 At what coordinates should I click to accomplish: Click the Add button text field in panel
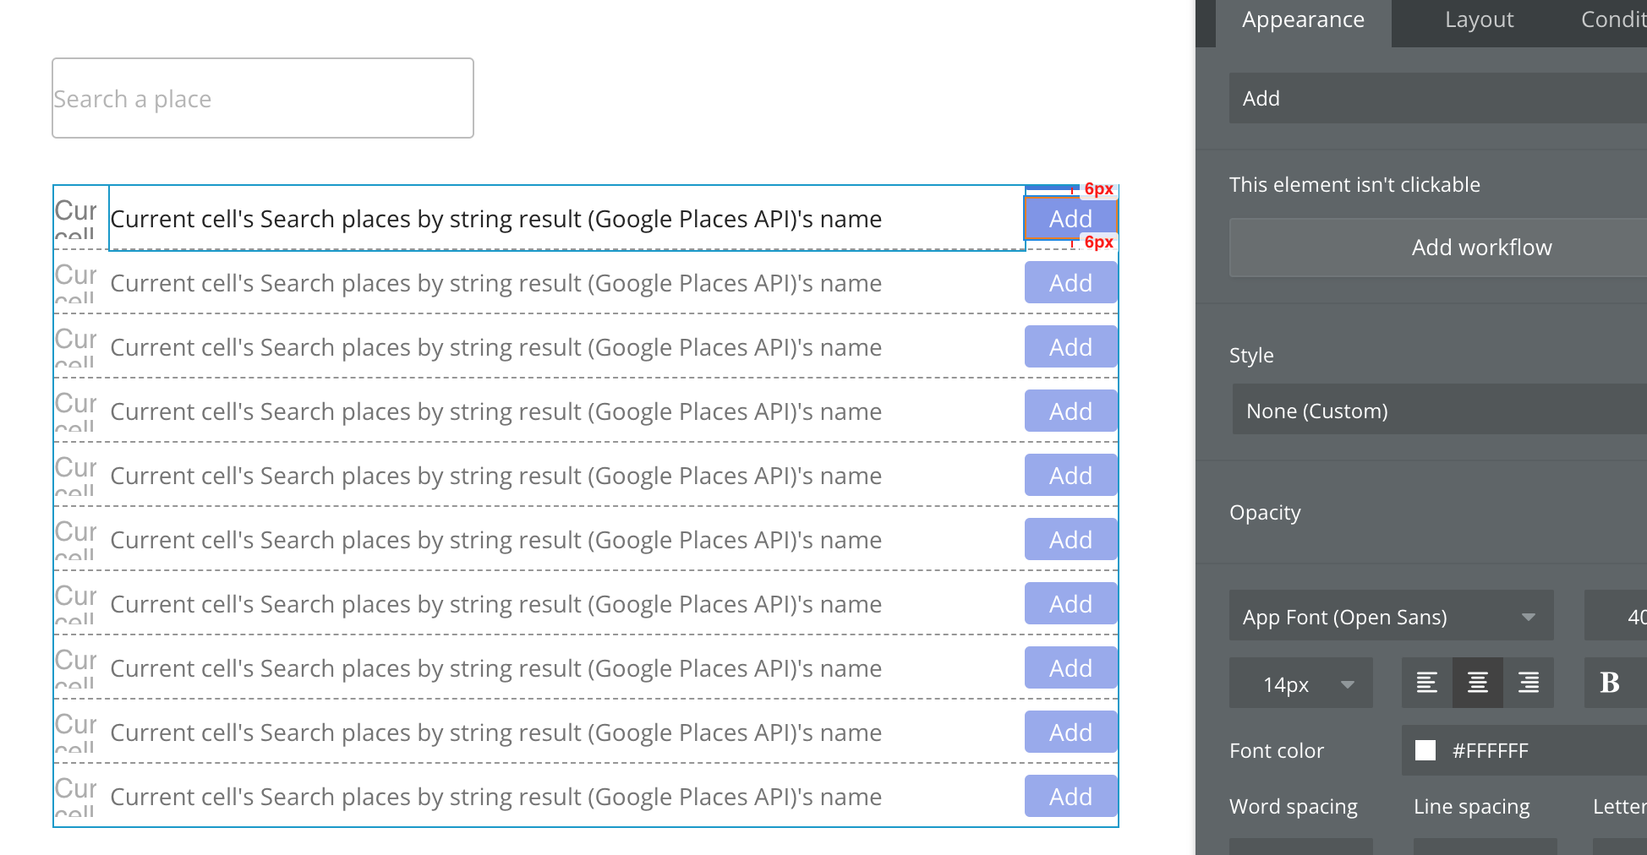[1437, 99]
